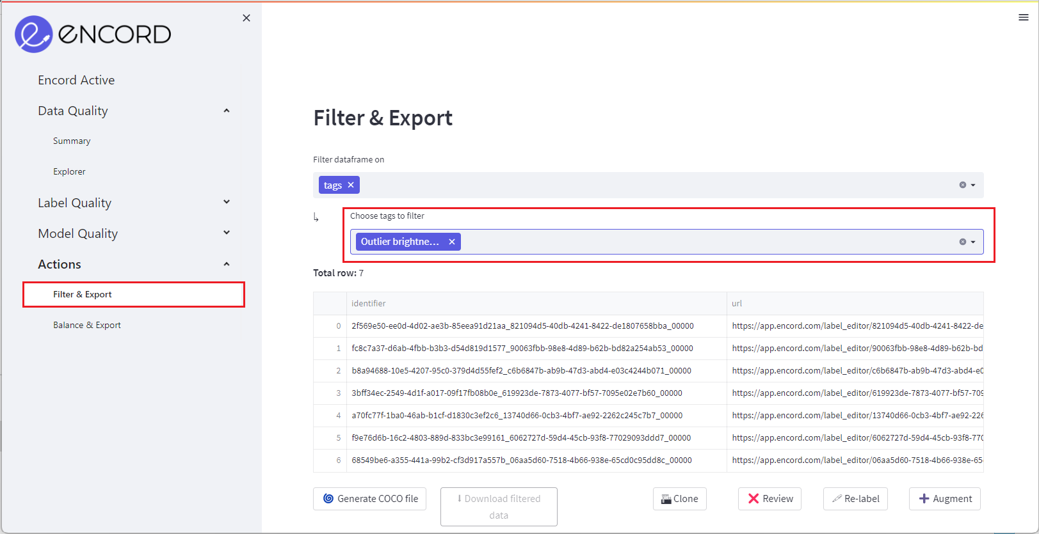Image resolution: width=1039 pixels, height=534 pixels.
Task: Click the Review button
Action: [x=770, y=499]
